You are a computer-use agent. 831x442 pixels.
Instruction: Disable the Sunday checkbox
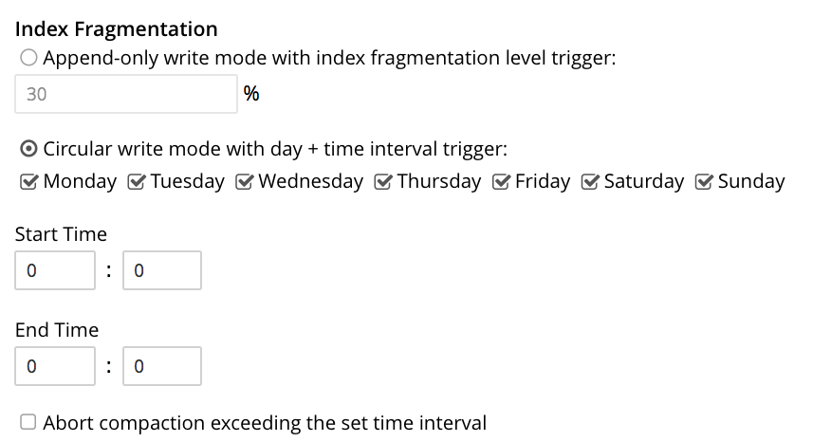pos(704,181)
